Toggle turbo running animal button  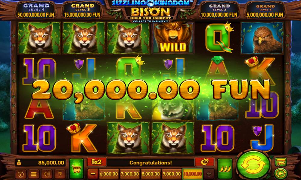[281, 162]
